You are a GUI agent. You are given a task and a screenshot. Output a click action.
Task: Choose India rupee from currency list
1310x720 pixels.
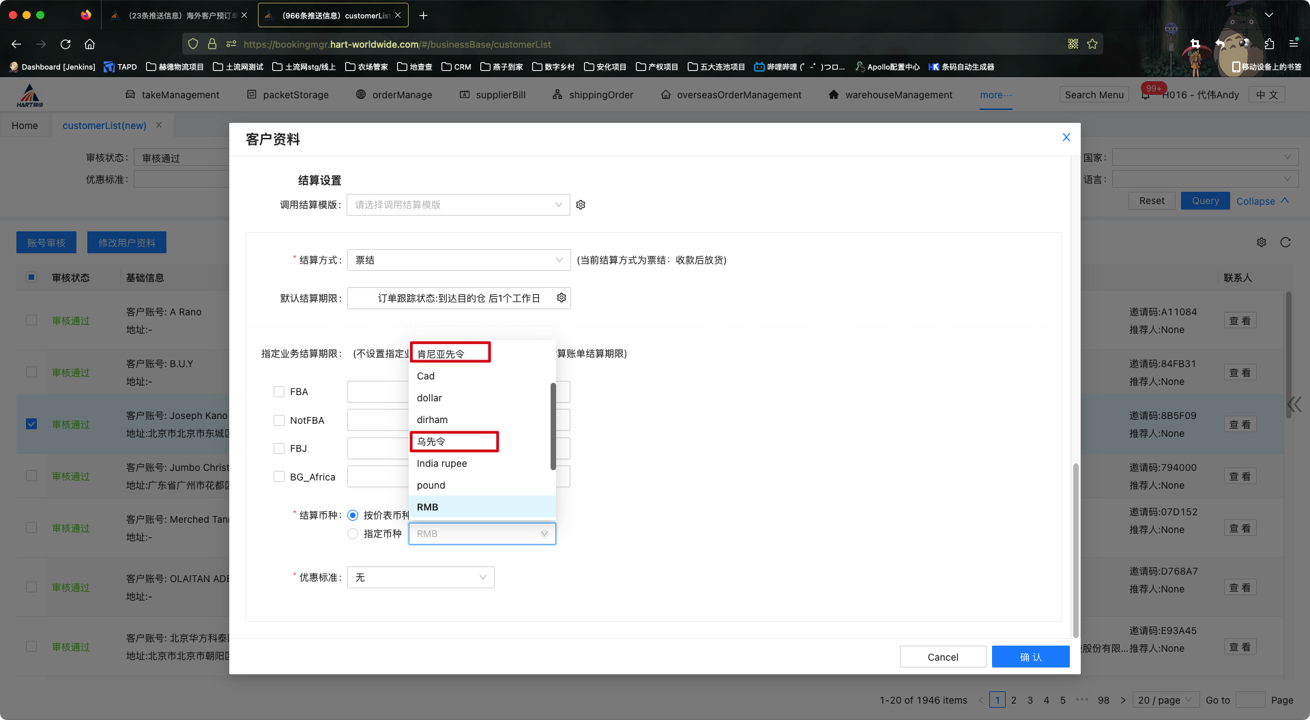pos(442,463)
